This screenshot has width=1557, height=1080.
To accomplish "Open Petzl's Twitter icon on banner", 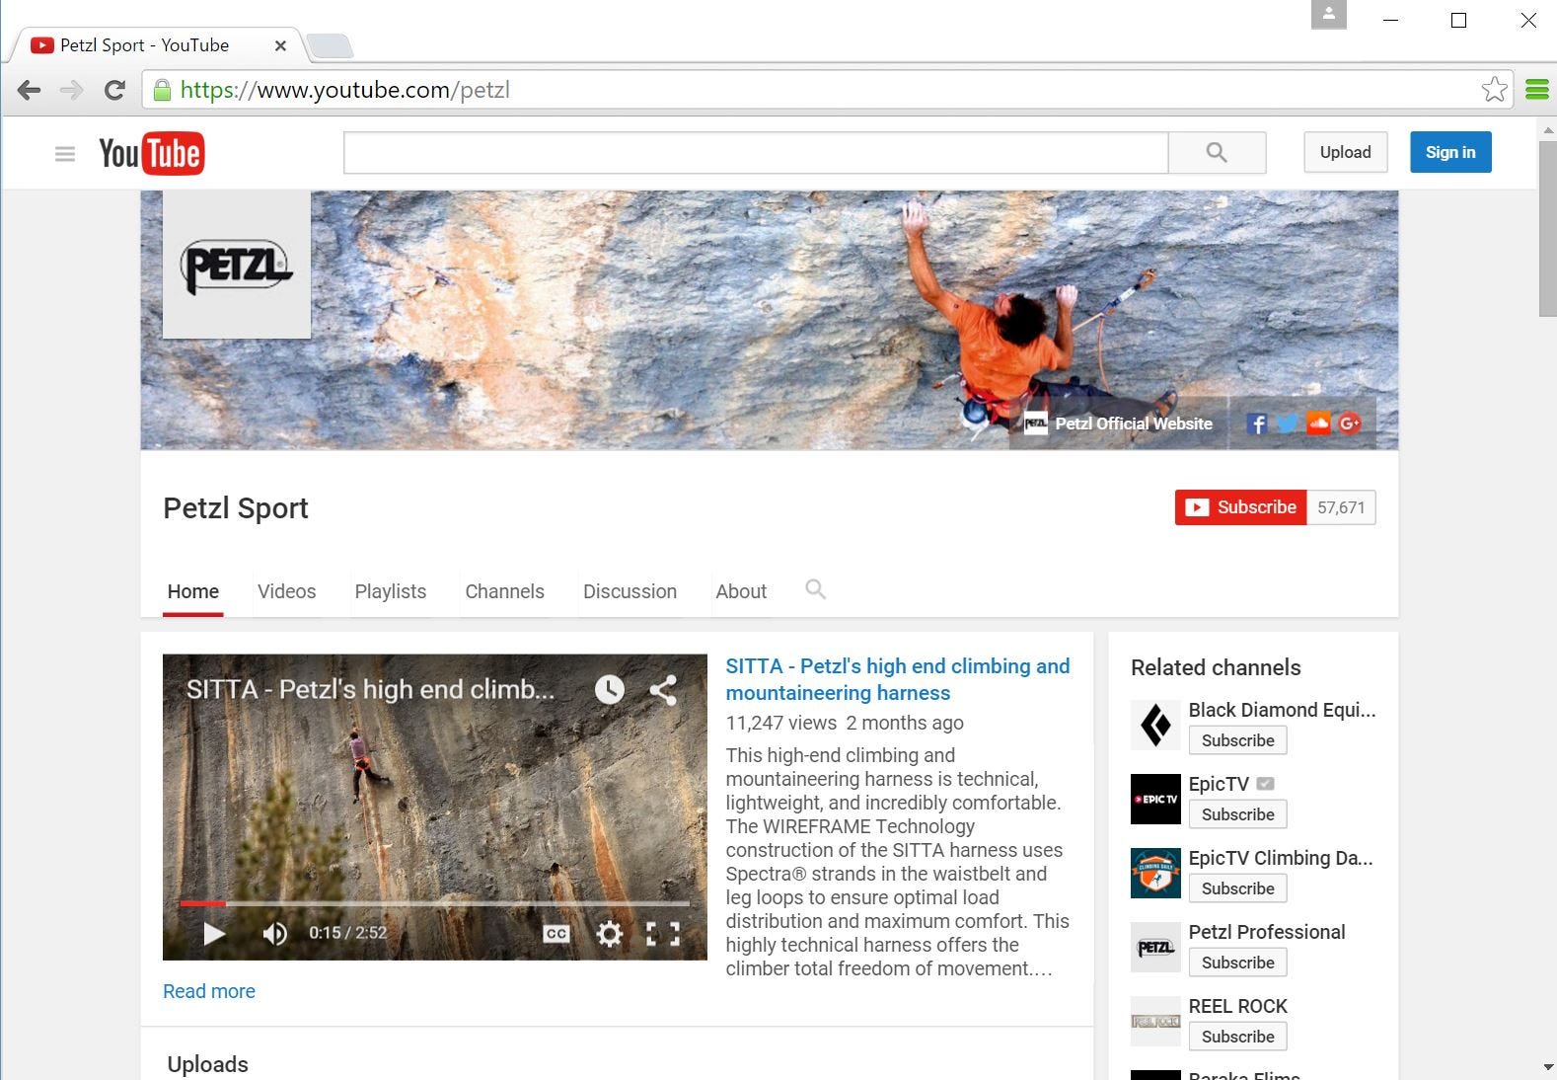I will (1287, 424).
